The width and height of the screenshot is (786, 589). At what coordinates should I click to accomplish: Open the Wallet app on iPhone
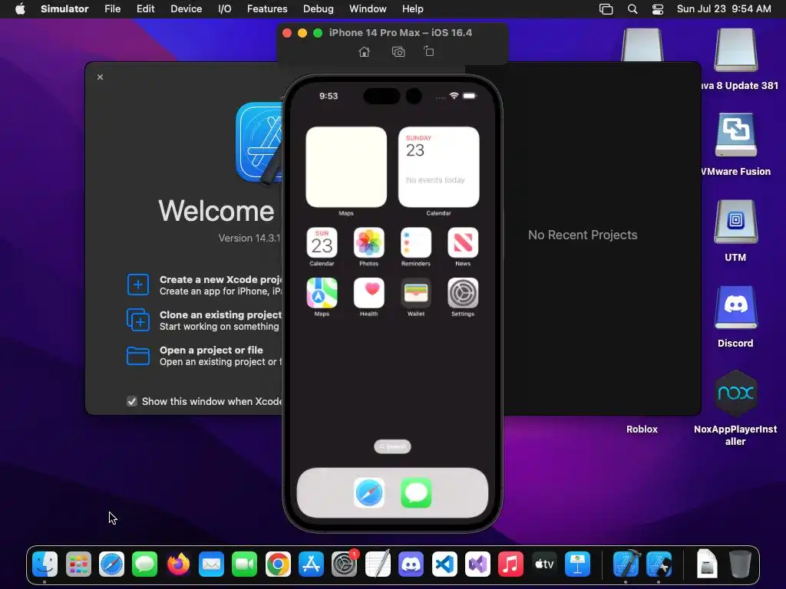click(416, 293)
